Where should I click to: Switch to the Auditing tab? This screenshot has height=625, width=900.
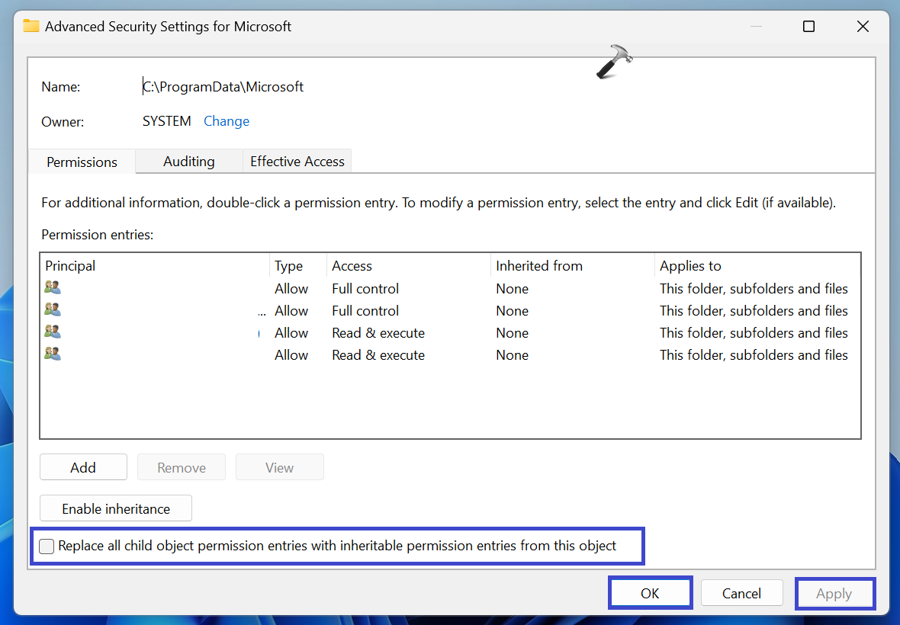(188, 162)
